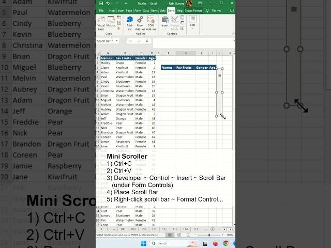
Task: Switch to sheet tab 108
Action: pos(123,229)
